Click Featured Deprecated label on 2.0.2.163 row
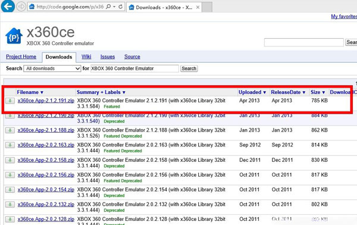The image size is (357, 225). 123,151
